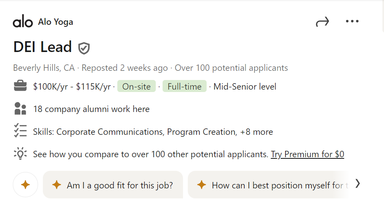Click the Mid-Senior level text
Screen dimensions: 384x208
click(245, 86)
